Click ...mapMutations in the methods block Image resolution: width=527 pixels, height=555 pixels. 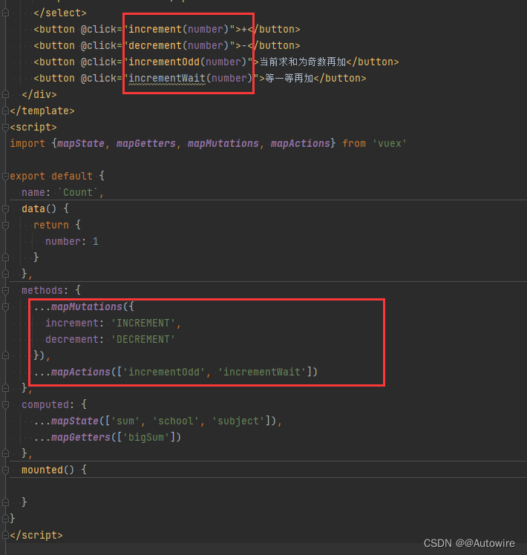tap(78, 307)
